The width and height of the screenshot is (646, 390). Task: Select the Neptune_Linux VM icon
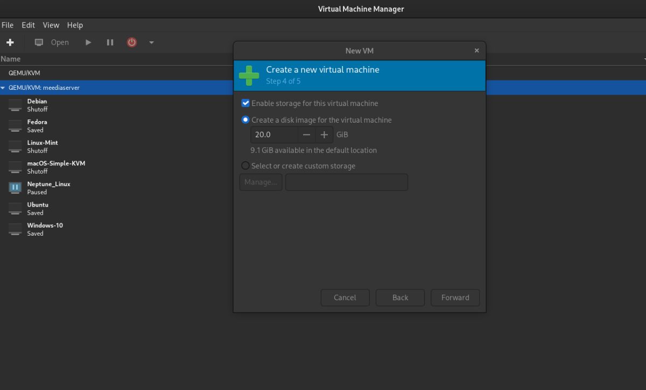pos(15,187)
